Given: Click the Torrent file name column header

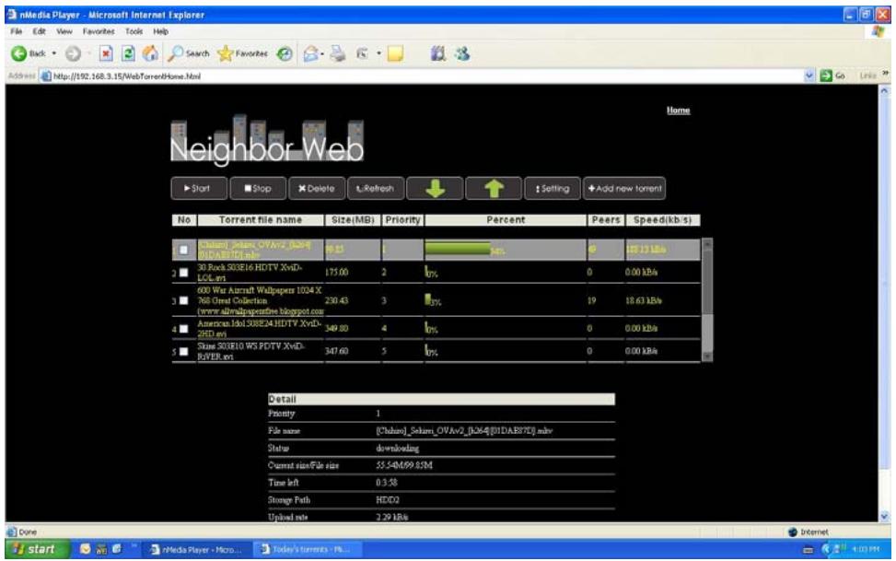Looking at the screenshot, I should [261, 220].
